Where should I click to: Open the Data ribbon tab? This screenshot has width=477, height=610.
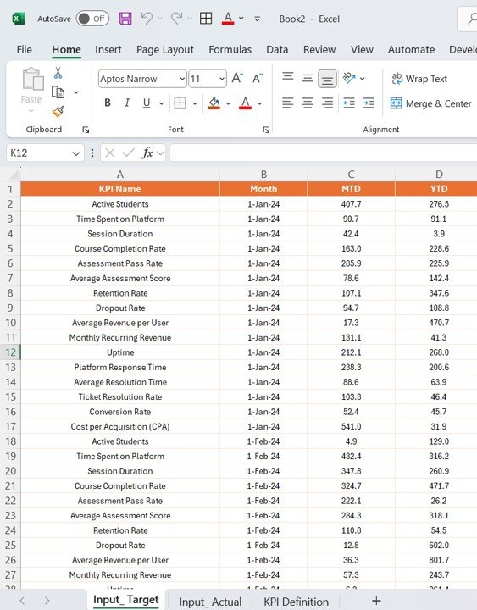277,49
